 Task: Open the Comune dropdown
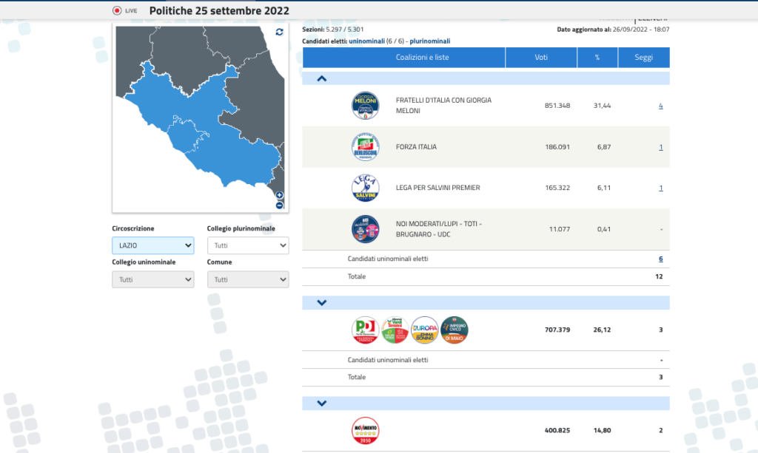pyautogui.click(x=248, y=279)
